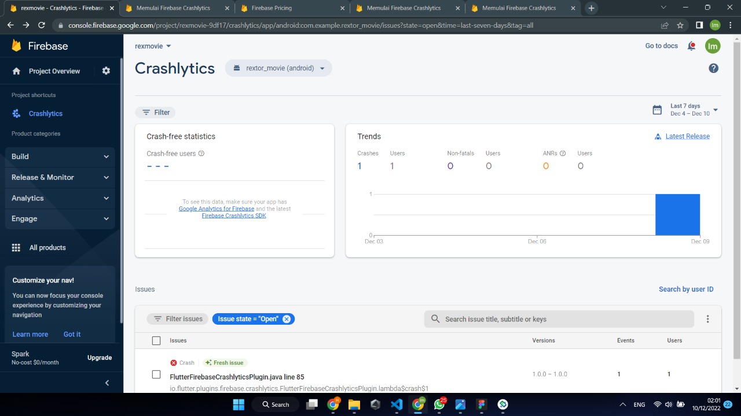Switch to the Firebase Pricing tab
The image size is (741, 416).
click(292, 8)
